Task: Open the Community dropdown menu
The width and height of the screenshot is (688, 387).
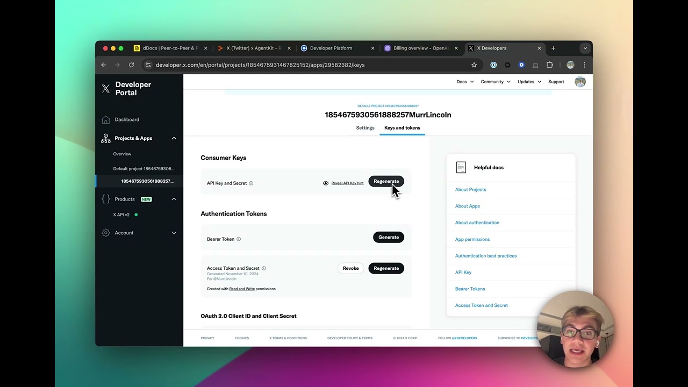Action: pos(496,82)
